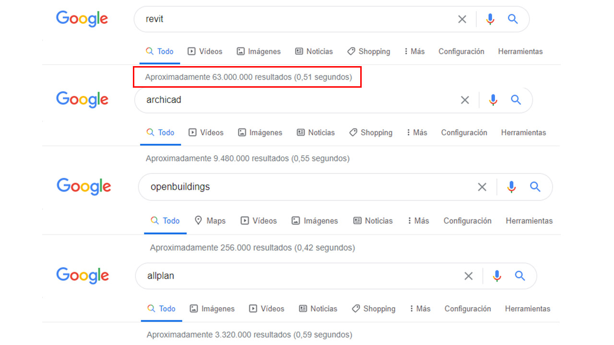Clear the 'revit' search with the X icon
Screen dimensions: 614x345
[462, 19]
